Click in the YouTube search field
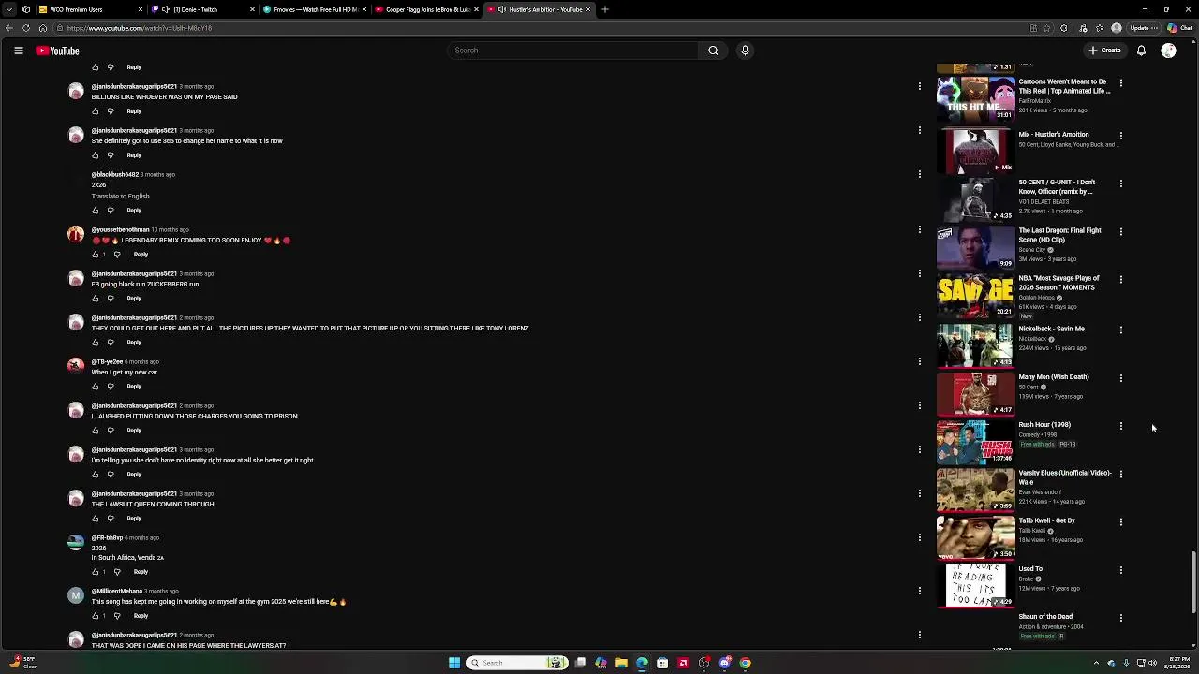The width and height of the screenshot is (1199, 674). [x=573, y=51]
